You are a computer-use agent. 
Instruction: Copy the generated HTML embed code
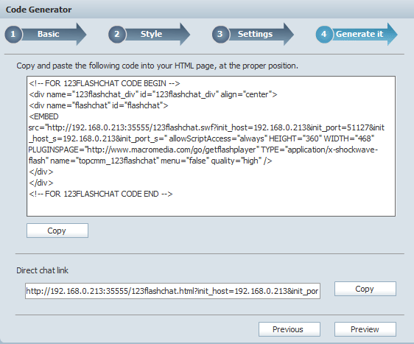(57, 231)
